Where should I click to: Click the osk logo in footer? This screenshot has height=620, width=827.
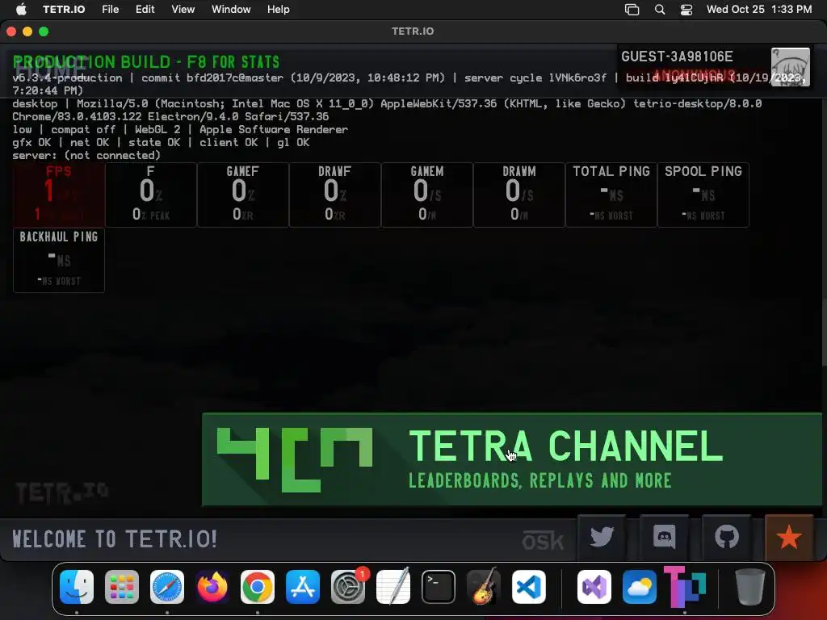(x=543, y=540)
